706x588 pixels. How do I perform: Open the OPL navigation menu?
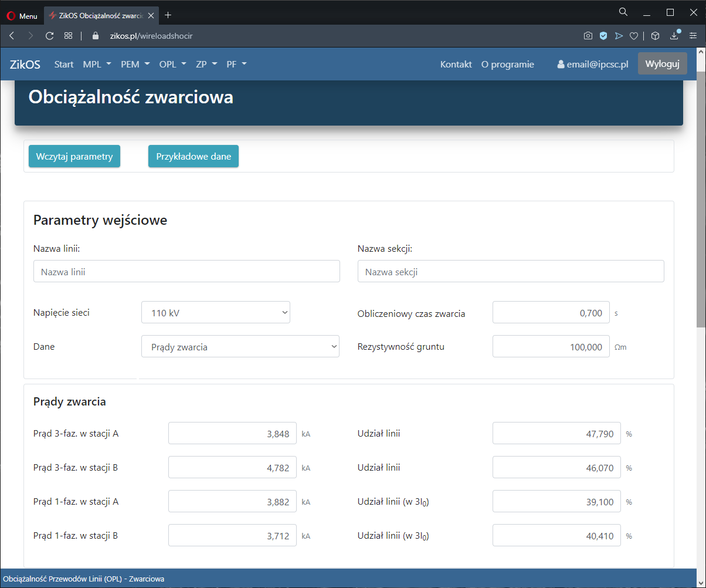coord(172,65)
